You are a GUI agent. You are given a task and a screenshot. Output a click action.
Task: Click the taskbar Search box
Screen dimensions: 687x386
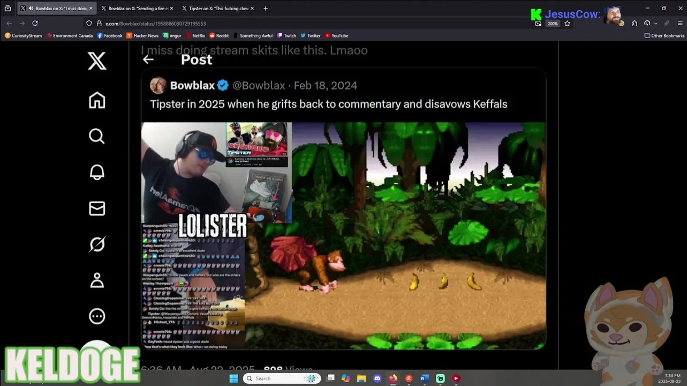282,378
